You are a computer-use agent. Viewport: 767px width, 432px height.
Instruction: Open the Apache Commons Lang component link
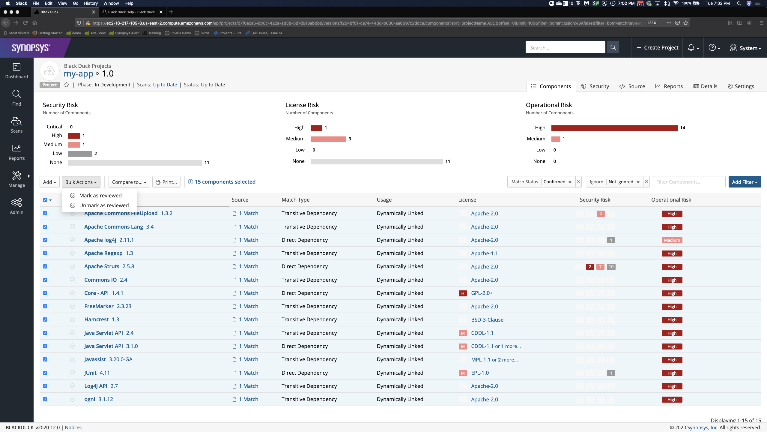[113, 227]
